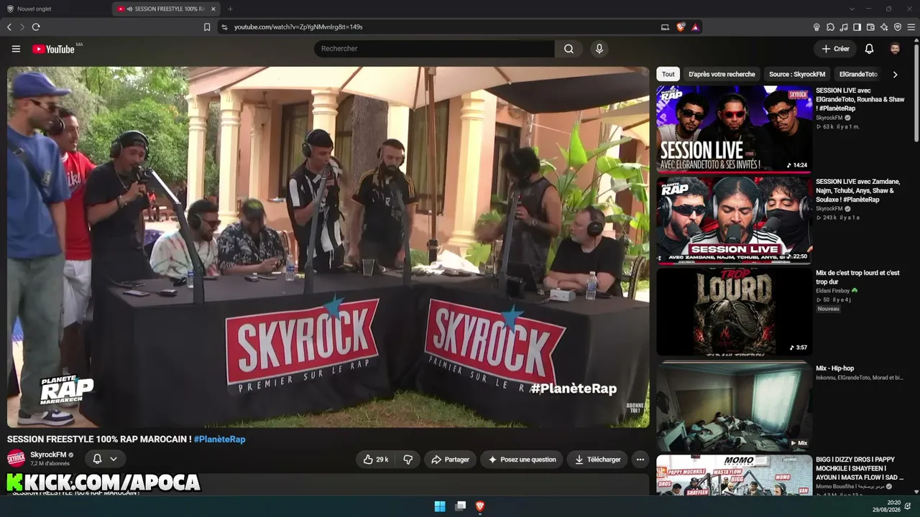Select the Tout filter chip
Image resolution: width=920 pixels, height=517 pixels.
click(x=668, y=74)
